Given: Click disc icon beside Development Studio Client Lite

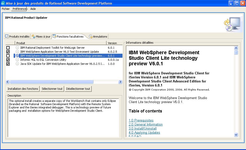Looking at the screenshot, I should pyautogui.click(x=17, y=56).
